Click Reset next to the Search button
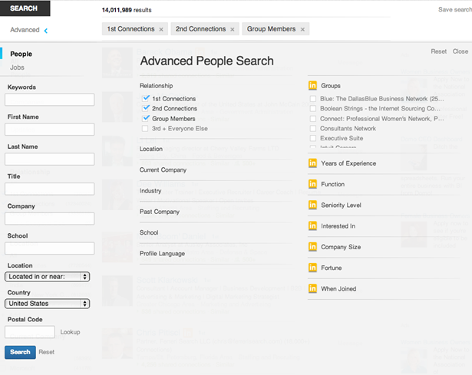 (47, 352)
